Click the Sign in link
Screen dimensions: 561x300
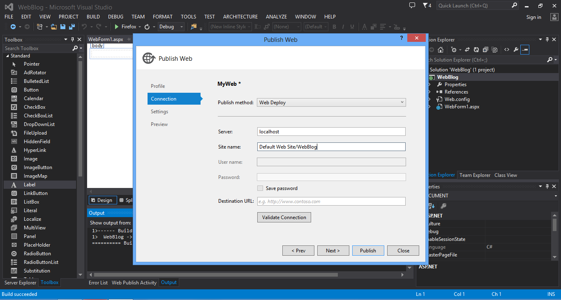tap(533, 17)
